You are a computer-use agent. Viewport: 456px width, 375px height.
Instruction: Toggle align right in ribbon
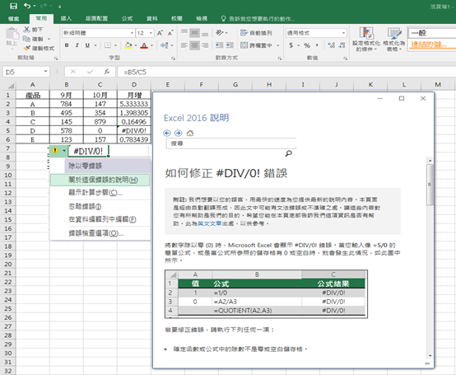[x=205, y=45]
